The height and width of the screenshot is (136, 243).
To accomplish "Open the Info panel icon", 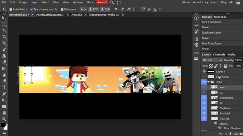I will [196, 18].
